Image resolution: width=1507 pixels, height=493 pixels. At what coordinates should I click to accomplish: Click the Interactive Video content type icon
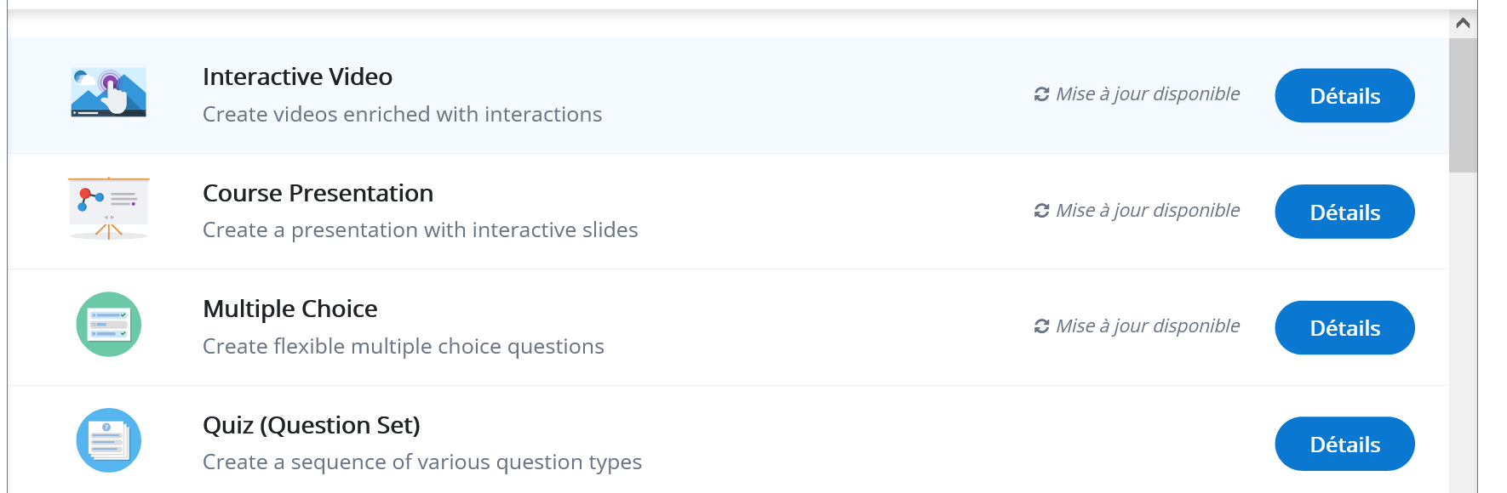[108, 93]
